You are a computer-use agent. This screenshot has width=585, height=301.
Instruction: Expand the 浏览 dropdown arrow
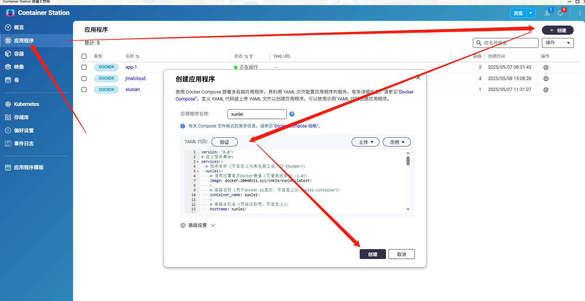(x=531, y=13)
